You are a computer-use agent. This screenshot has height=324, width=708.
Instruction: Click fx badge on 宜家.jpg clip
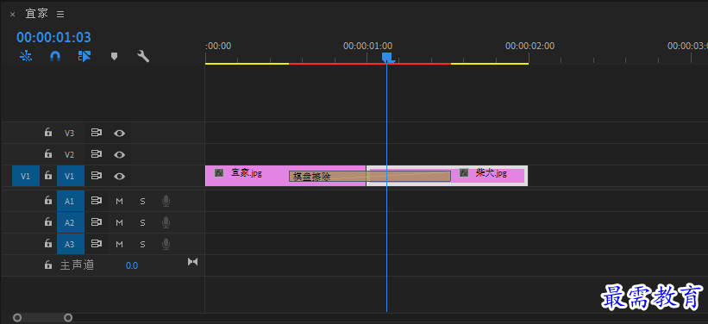(219, 173)
